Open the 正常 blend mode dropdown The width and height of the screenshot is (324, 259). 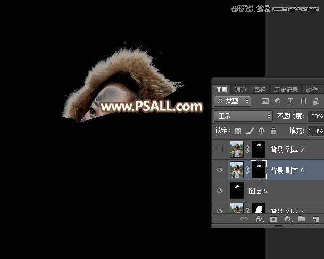(244, 116)
